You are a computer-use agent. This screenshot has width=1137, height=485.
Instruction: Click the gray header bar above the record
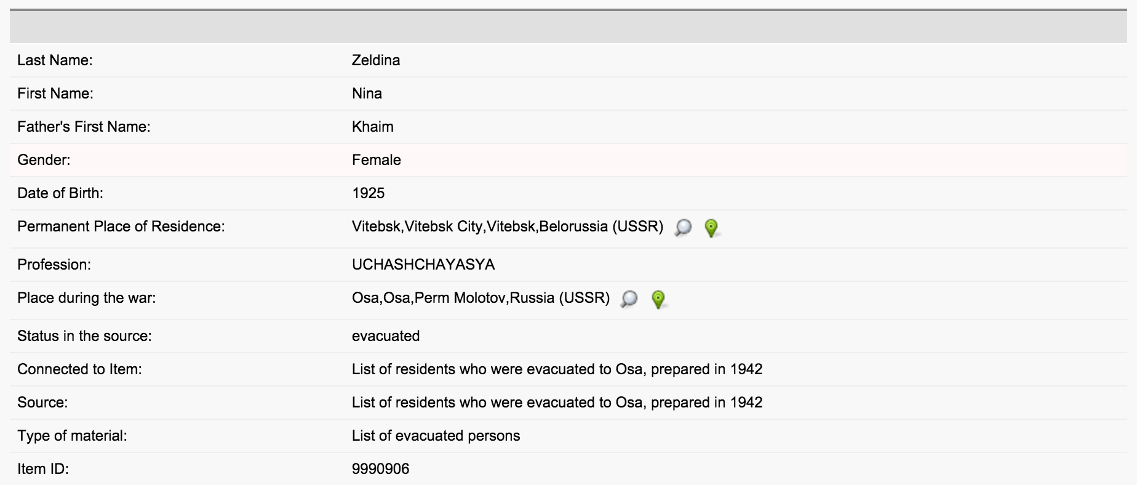tap(568, 27)
